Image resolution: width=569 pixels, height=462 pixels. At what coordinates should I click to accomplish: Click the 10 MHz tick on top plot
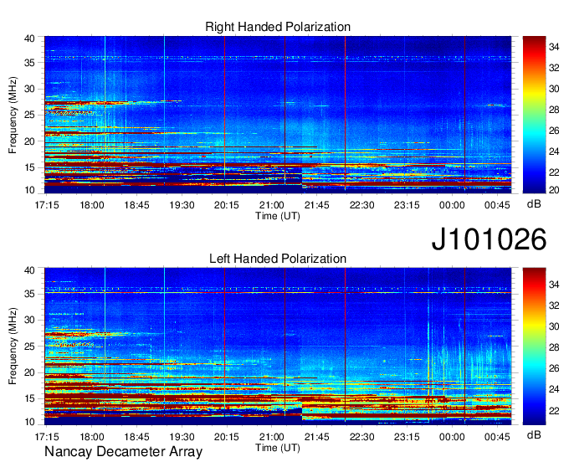tap(29, 190)
